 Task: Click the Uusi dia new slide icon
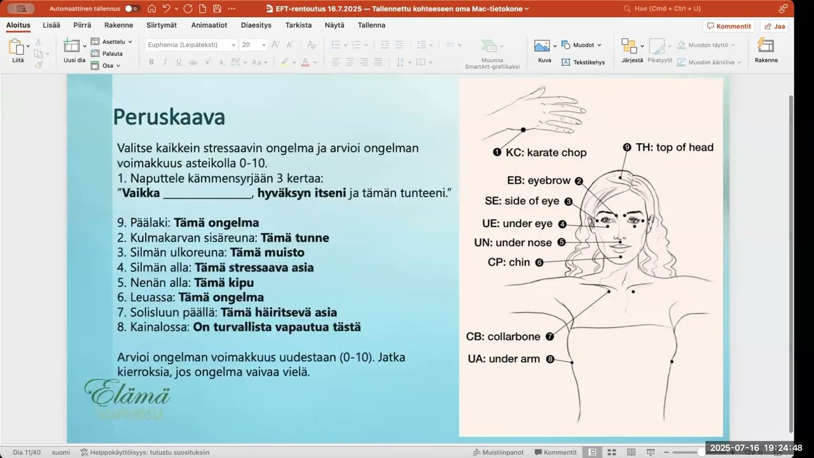pos(72,46)
